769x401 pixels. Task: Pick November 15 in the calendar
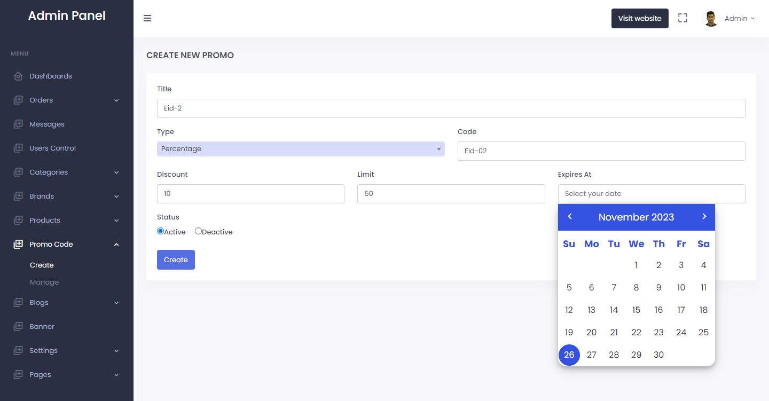coord(637,310)
